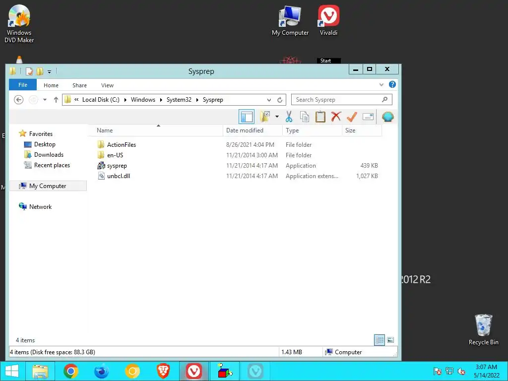This screenshot has height=381, width=508.
Task: Expand the arrow after Windows in path
Action: point(161,100)
